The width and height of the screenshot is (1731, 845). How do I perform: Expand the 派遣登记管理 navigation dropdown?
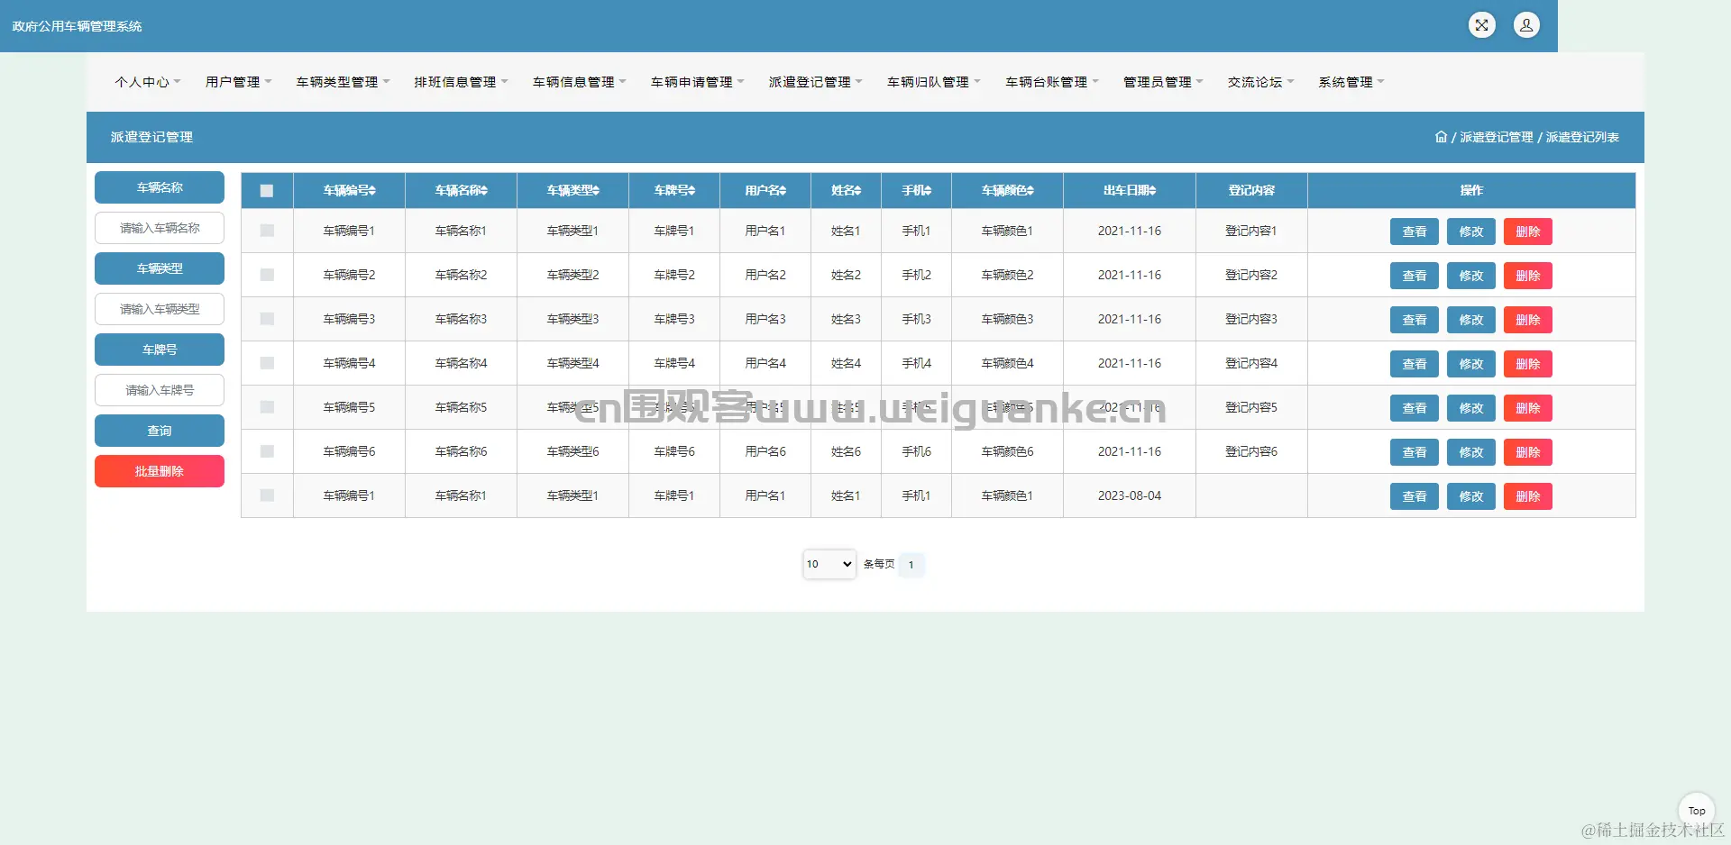pos(815,82)
